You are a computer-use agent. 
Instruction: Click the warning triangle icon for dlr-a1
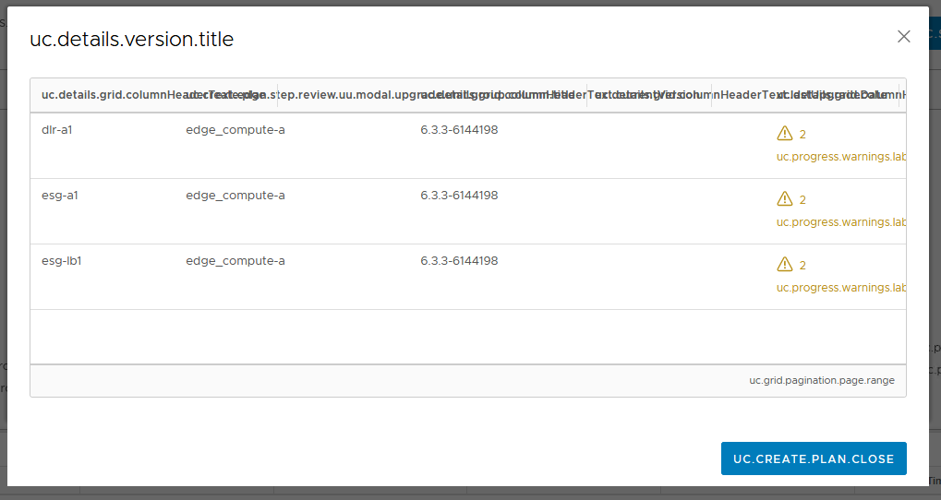(x=785, y=134)
